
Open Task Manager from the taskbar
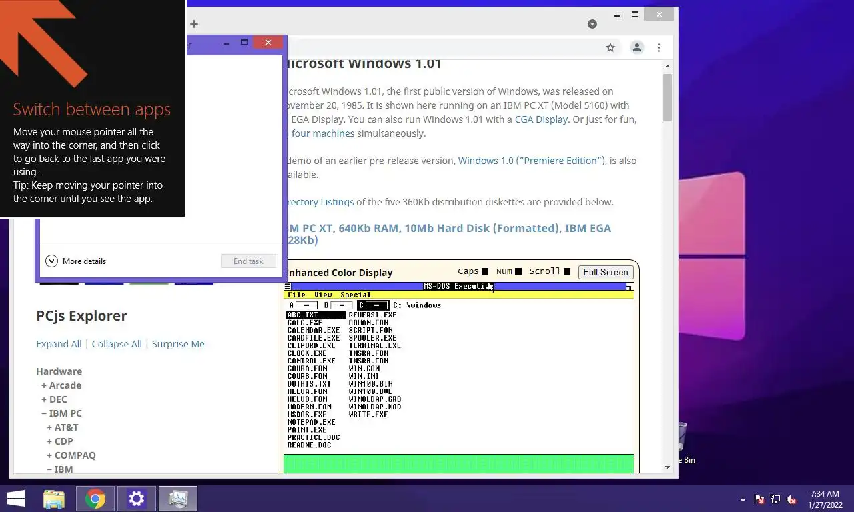178,499
